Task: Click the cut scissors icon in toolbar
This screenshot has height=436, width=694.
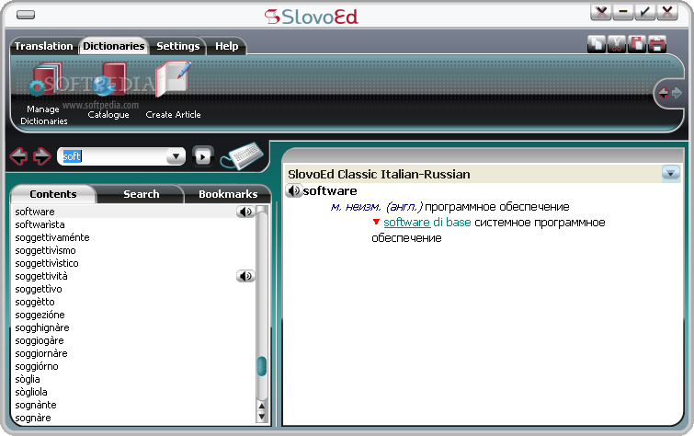Action: click(x=617, y=44)
